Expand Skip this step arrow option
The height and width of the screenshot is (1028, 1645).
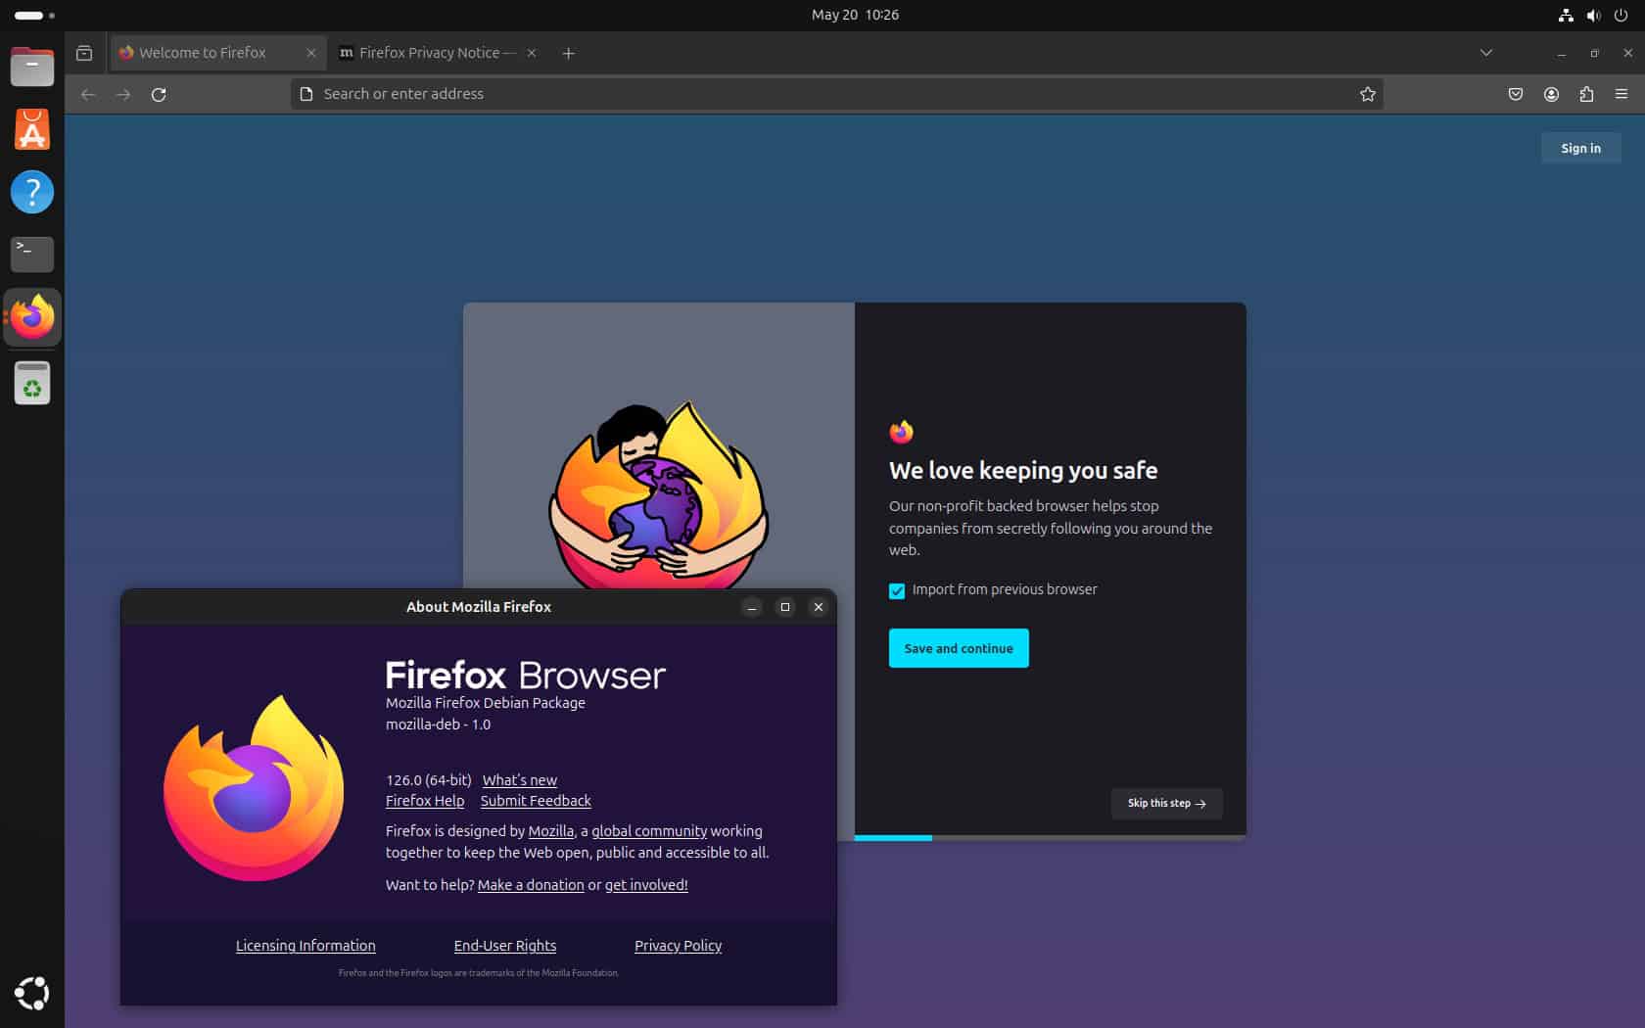[x=1165, y=803]
